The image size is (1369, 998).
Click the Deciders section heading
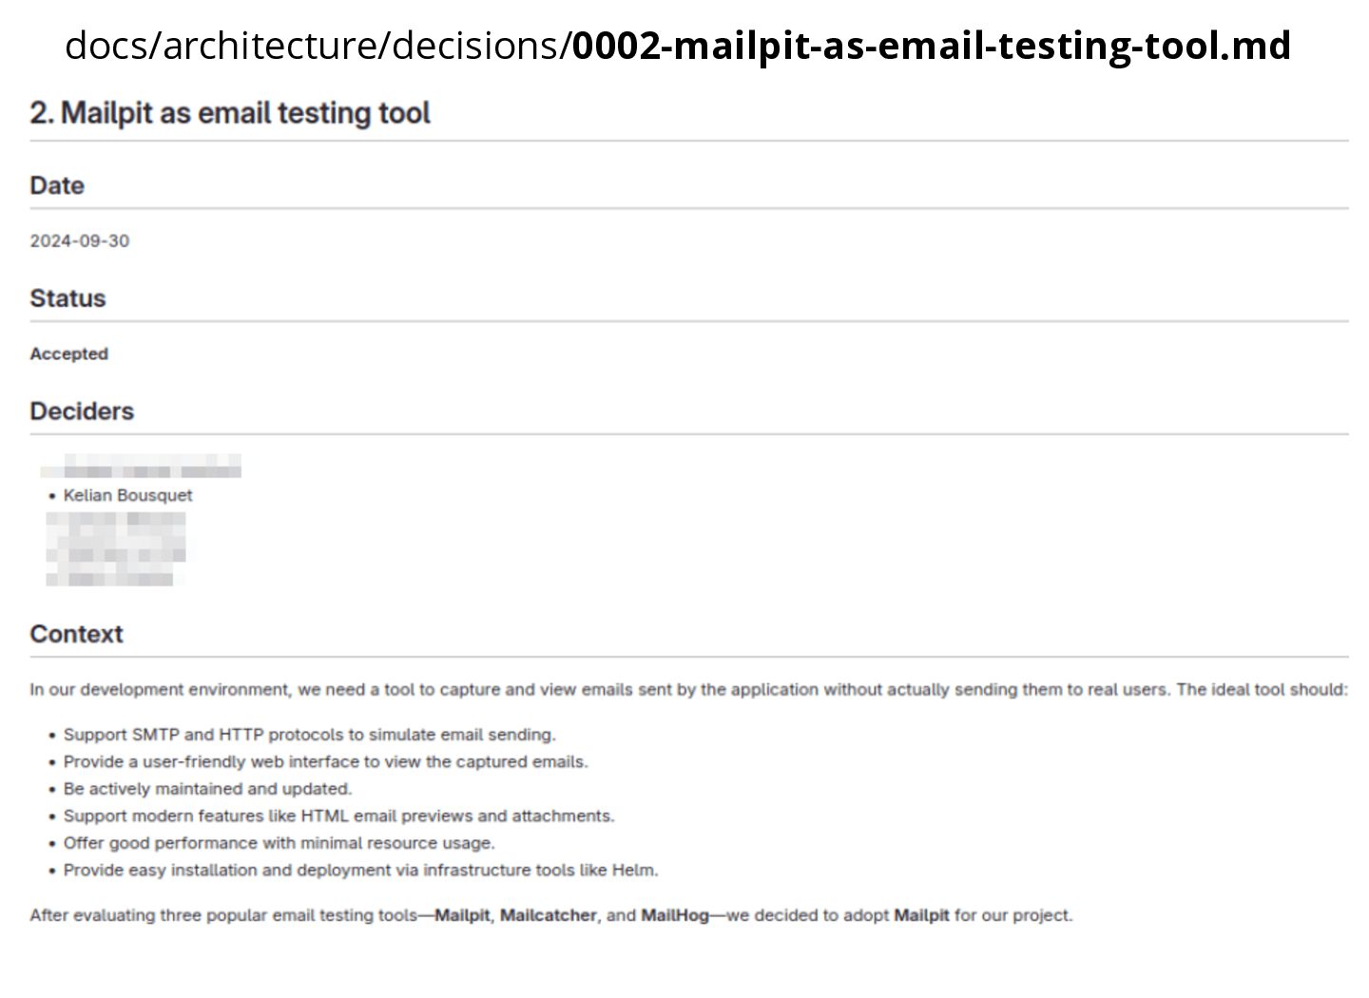82,412
